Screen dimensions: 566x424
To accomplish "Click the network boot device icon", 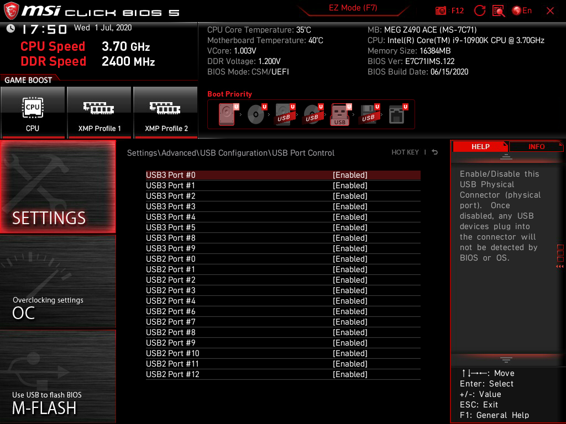I will coord(396,114).
